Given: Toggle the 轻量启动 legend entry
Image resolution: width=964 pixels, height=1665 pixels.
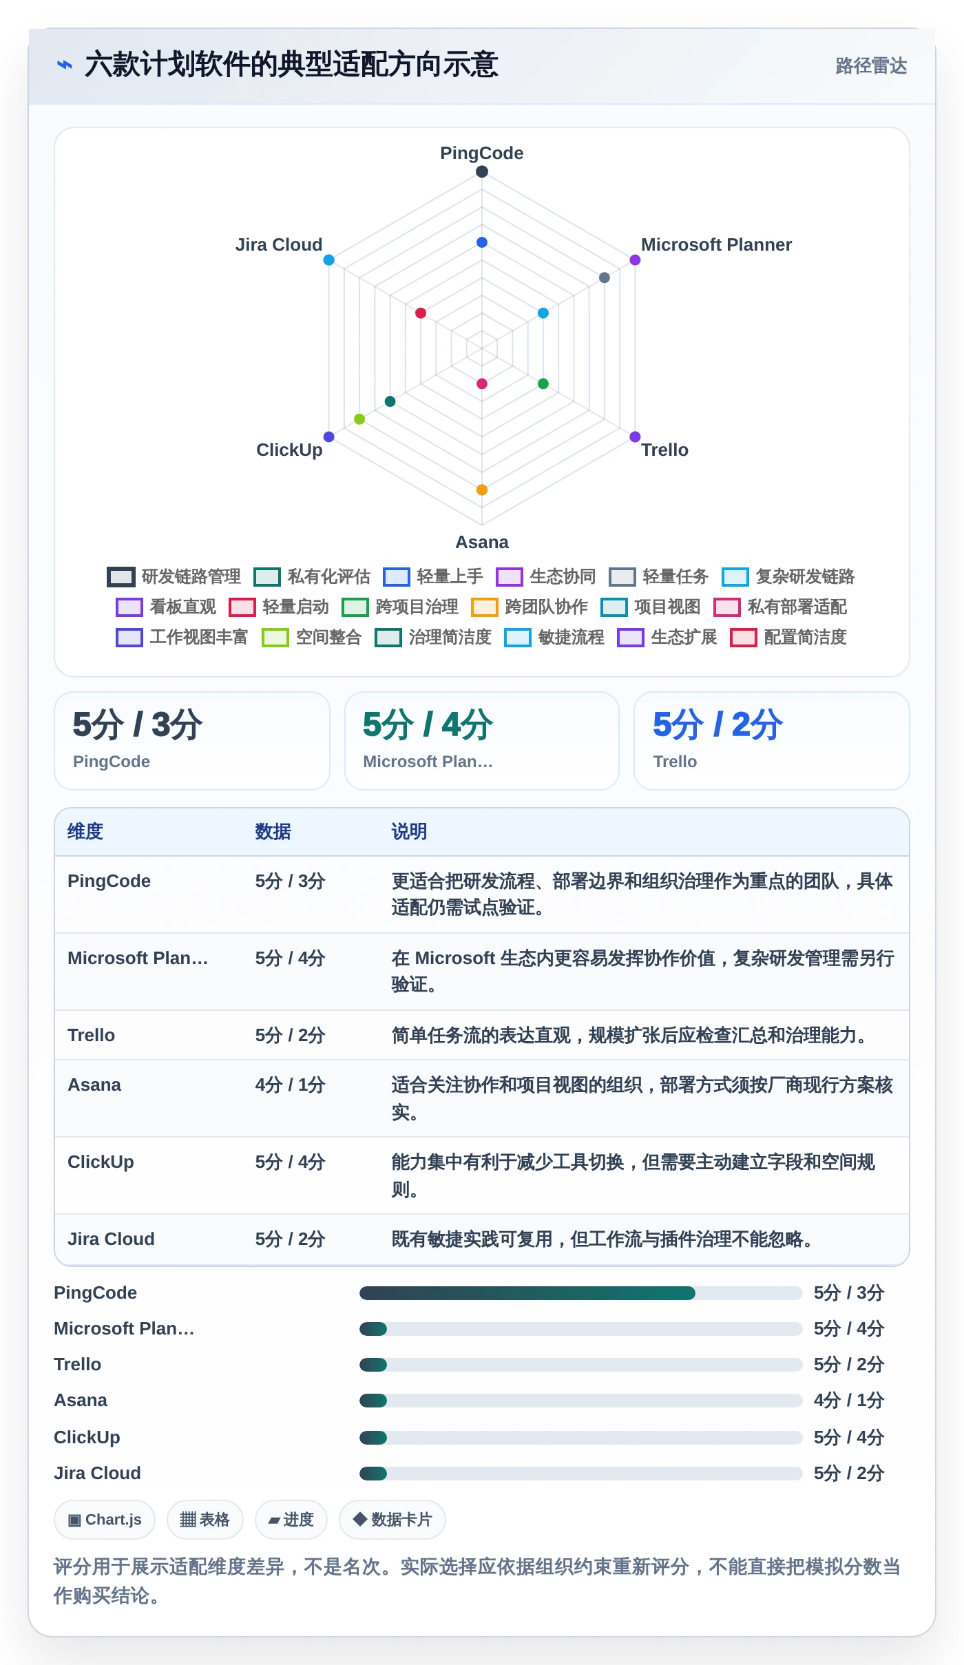Looking at the screenshot, I should (x=279, y=607).
